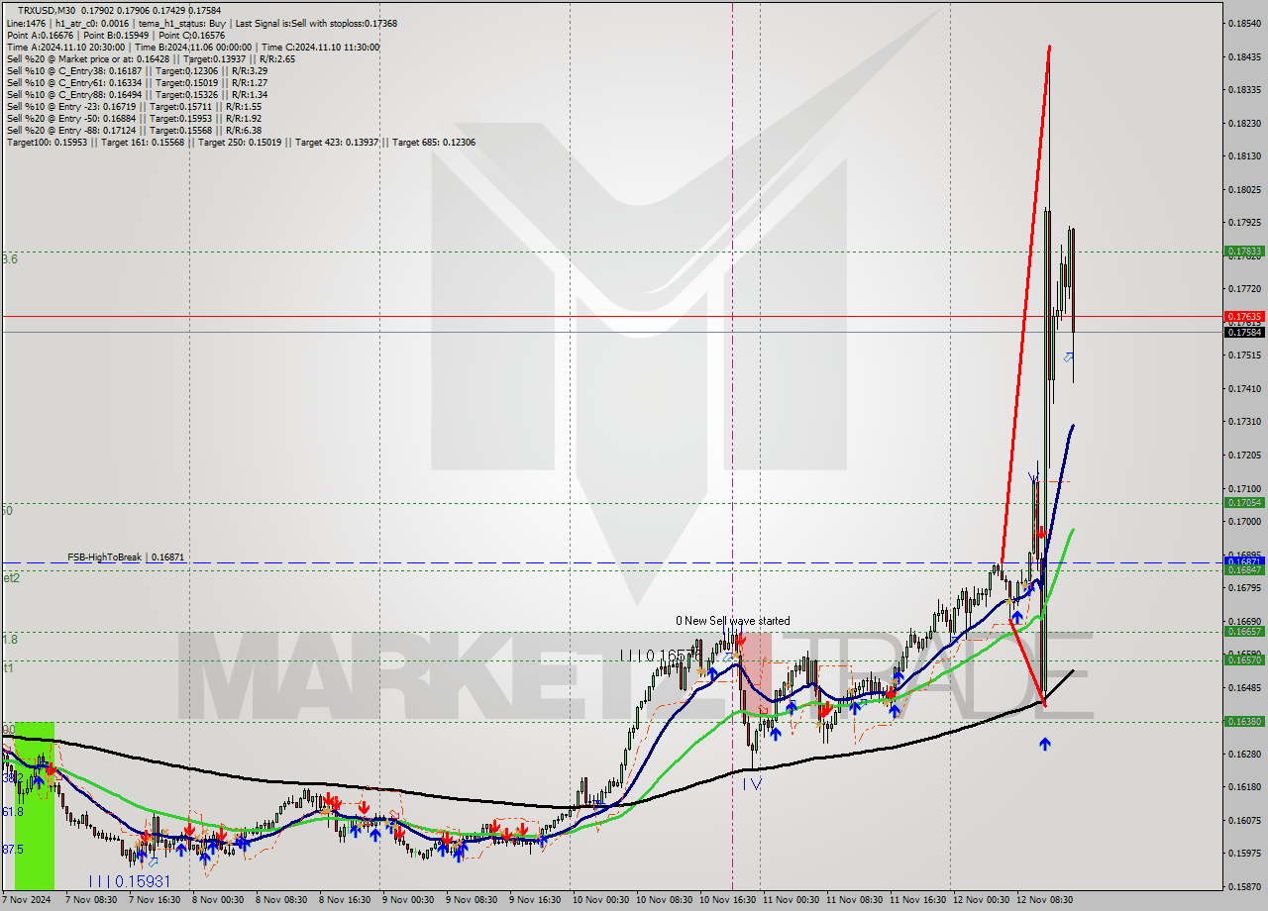Click the 'Target100: 0.15953' targets line
This screenshot has width=1268, height=911.
[x=241, y=142]
